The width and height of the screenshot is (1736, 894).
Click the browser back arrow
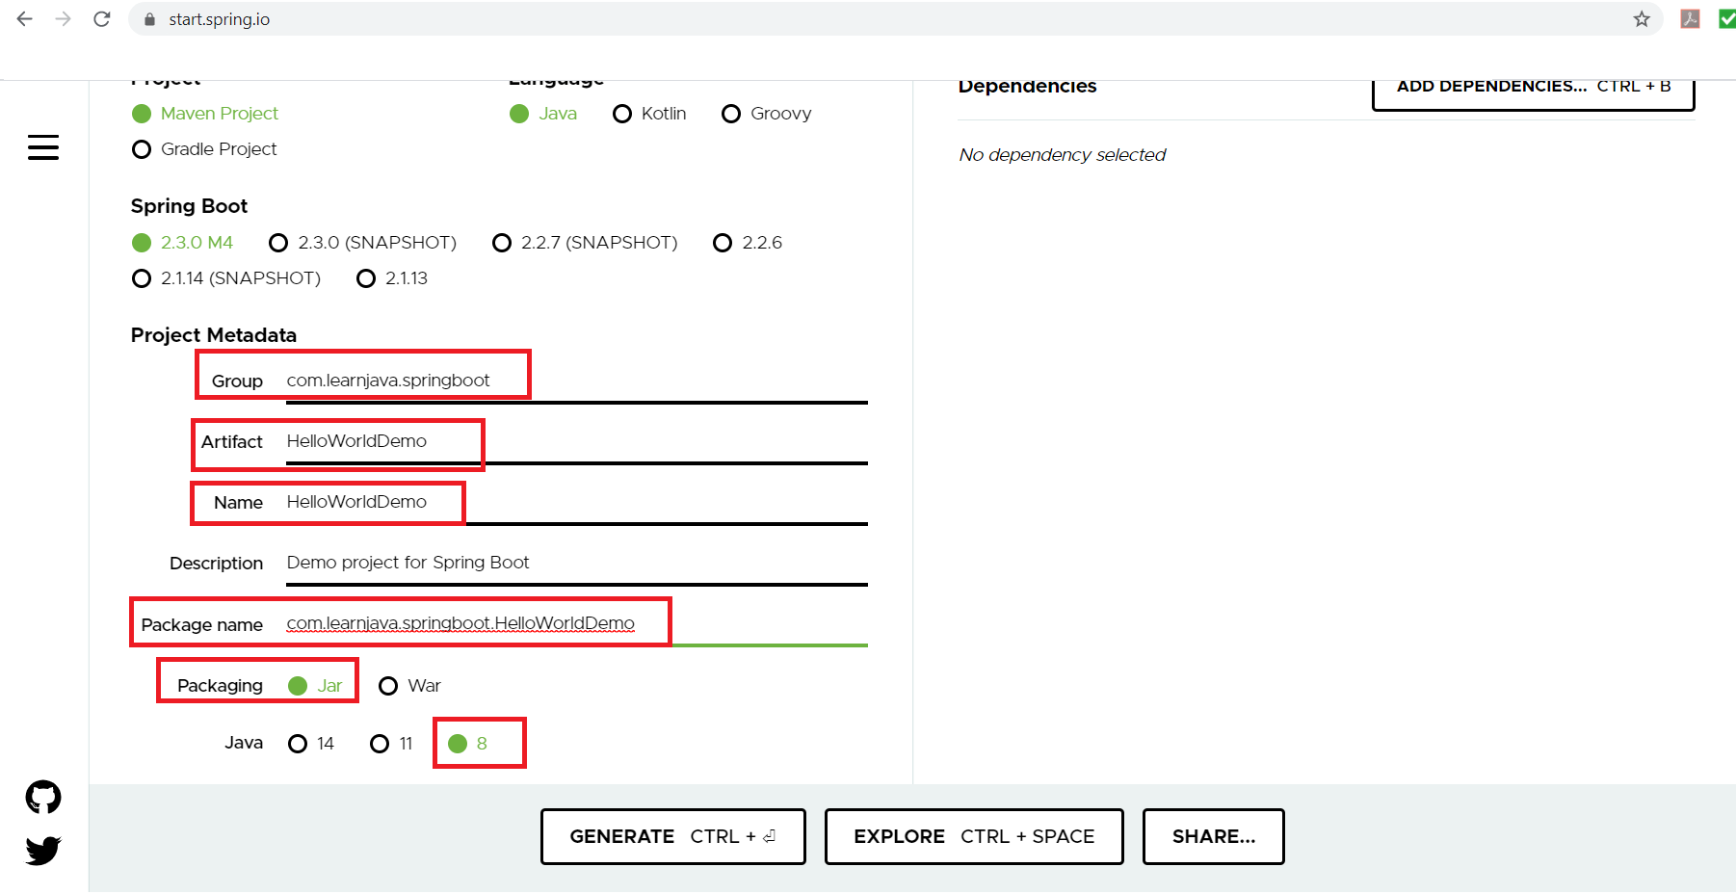[25, 19]
